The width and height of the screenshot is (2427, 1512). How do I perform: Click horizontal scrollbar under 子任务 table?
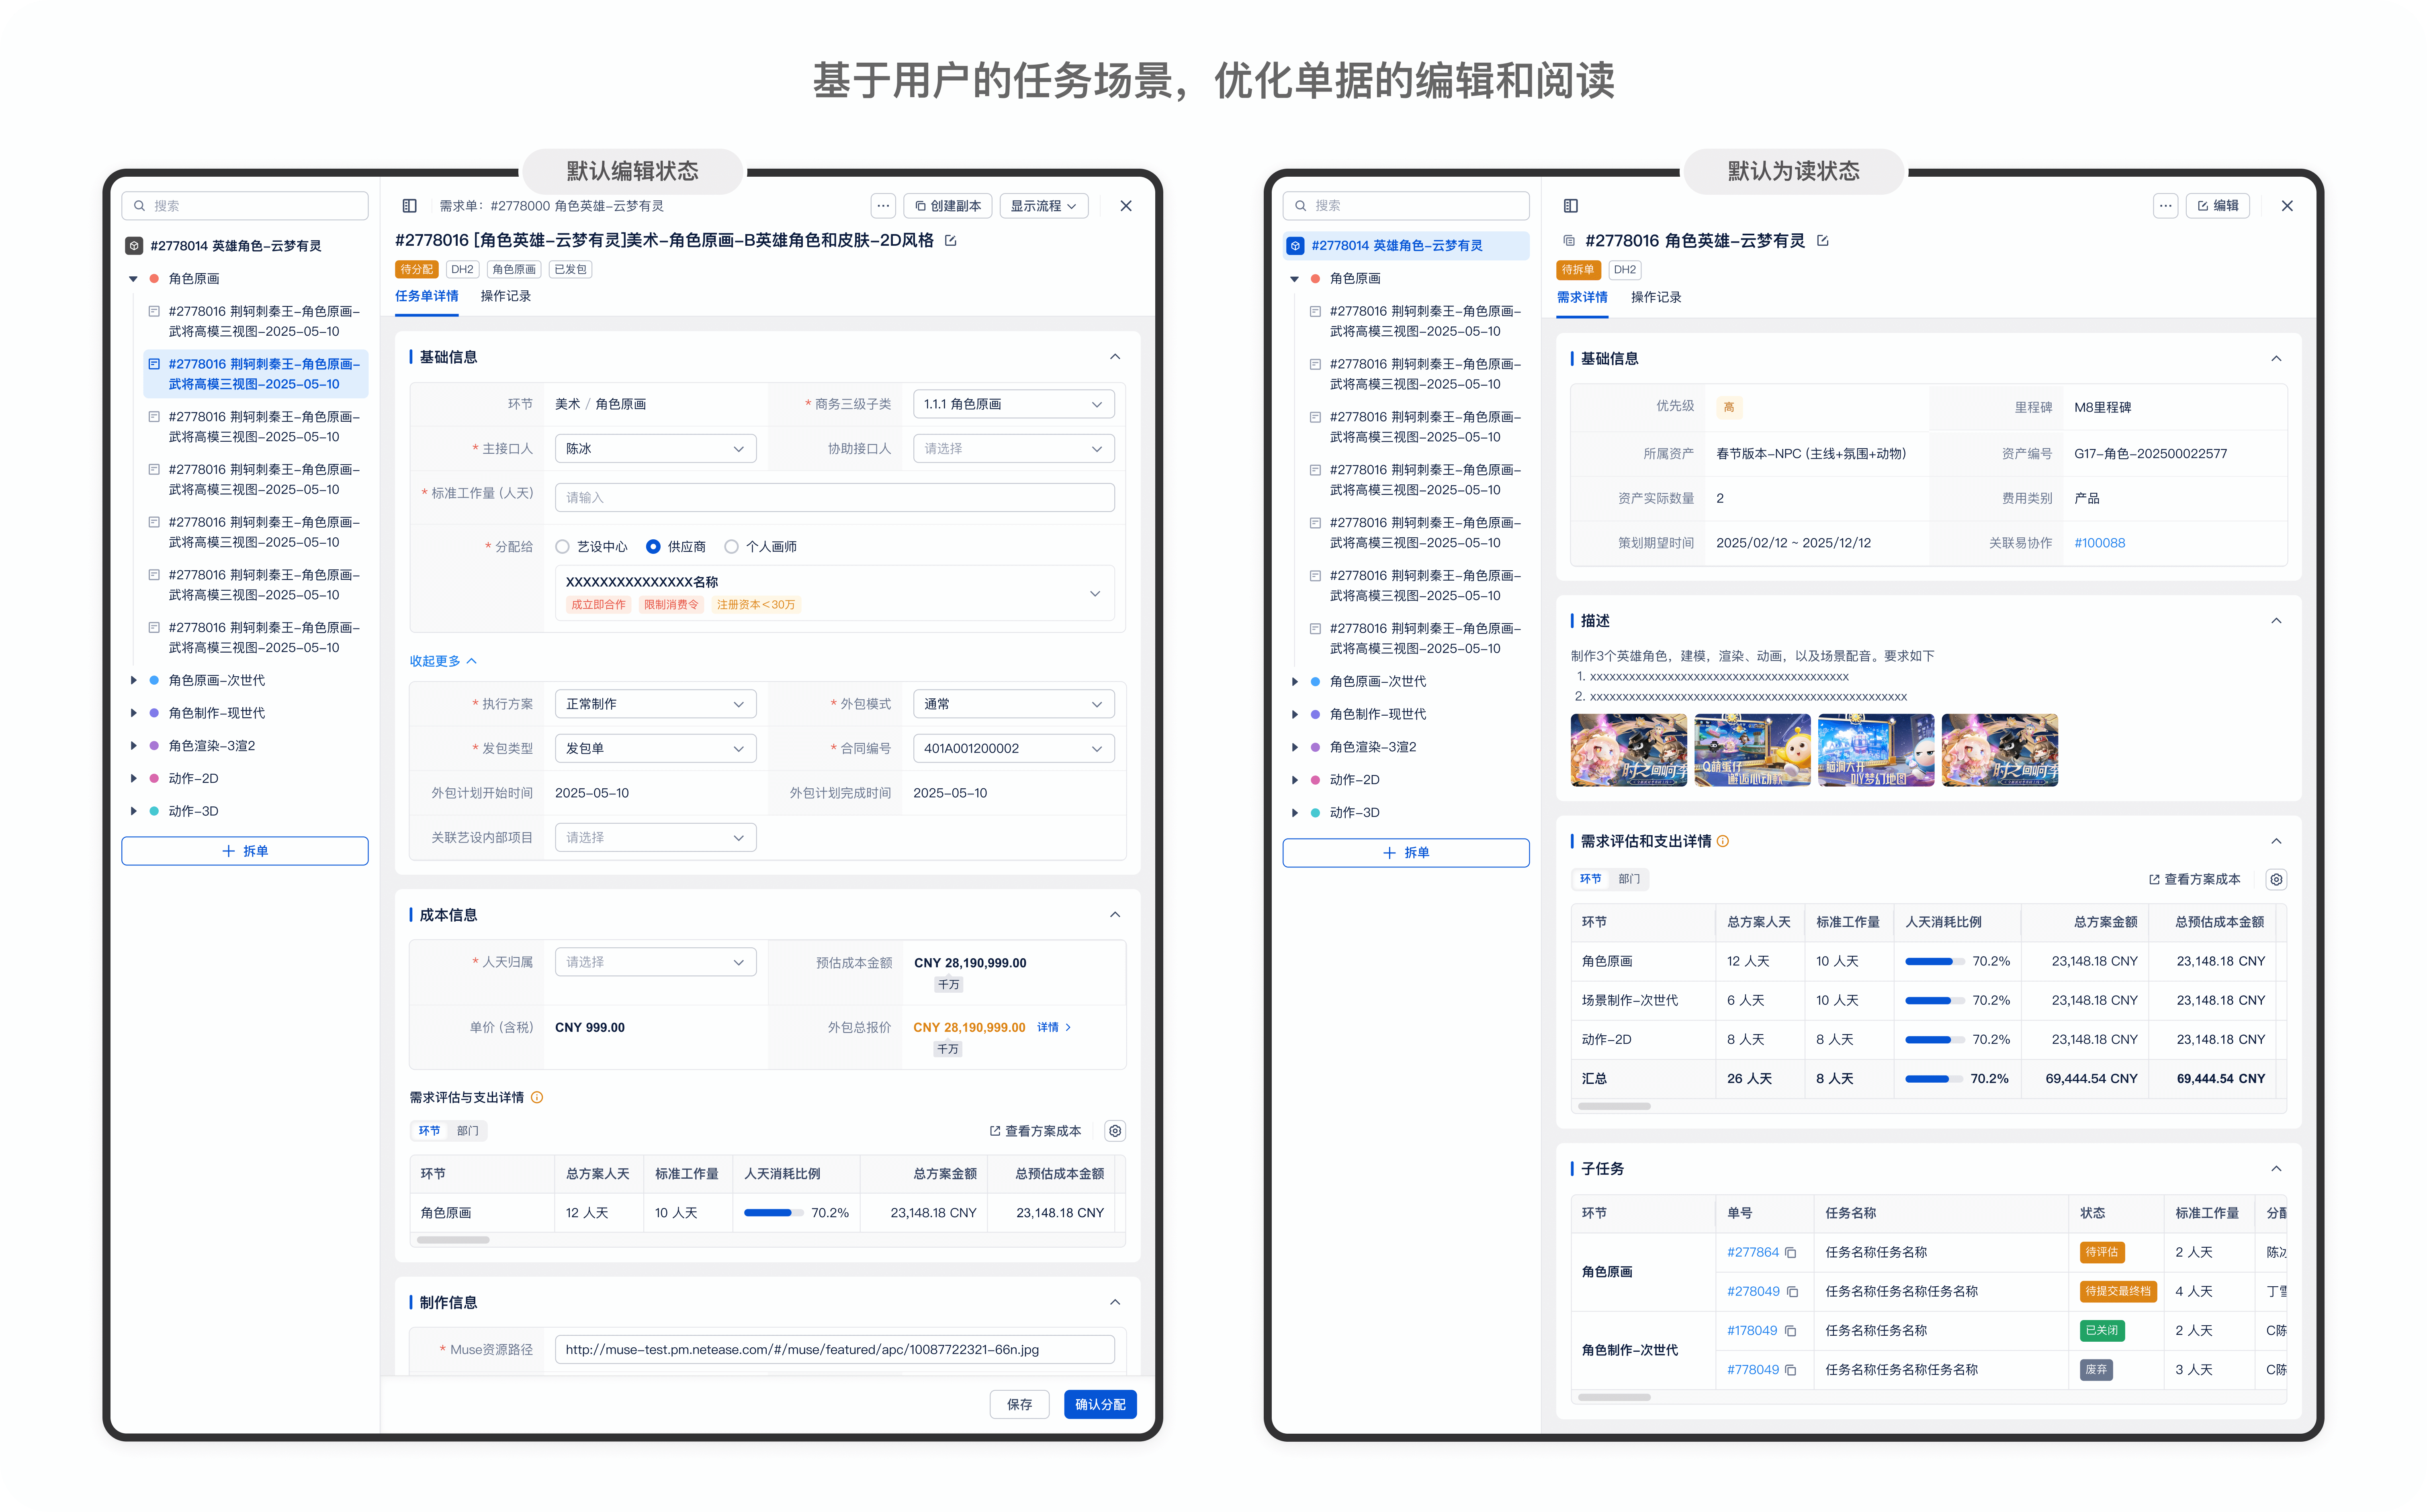[1614, 1398]
